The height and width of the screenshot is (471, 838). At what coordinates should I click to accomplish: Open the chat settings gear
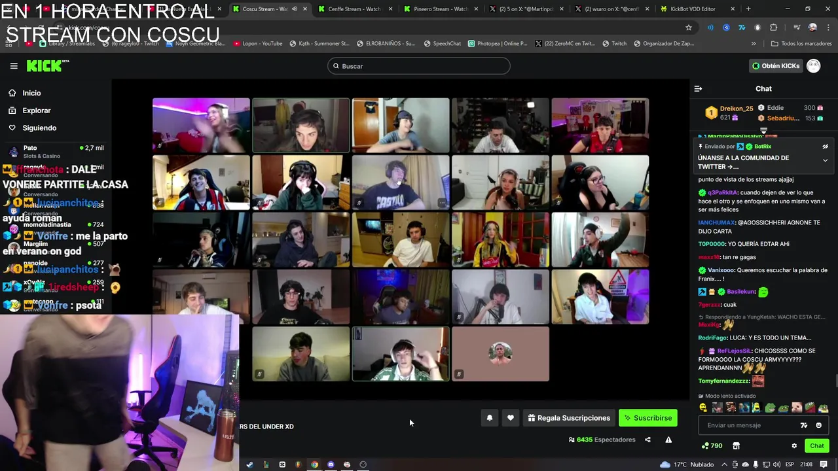point(794,446)
